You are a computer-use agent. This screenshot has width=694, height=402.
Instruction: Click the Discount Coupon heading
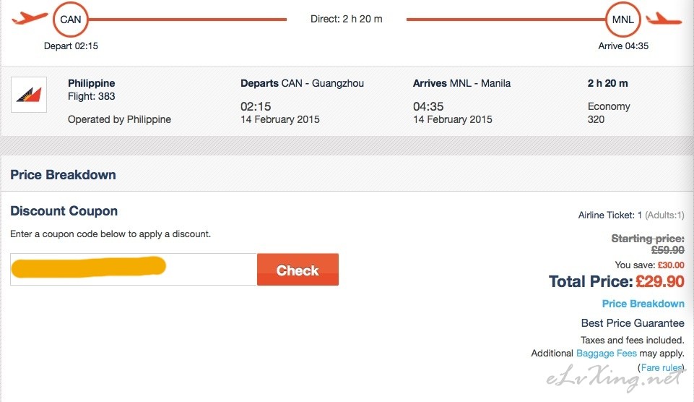point(64,211)
